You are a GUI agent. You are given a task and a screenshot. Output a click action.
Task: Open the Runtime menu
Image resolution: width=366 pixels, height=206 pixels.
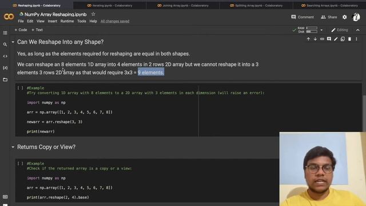coord(67,21)
